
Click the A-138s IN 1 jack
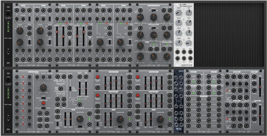pyautogui.click(x=178, y=52)
